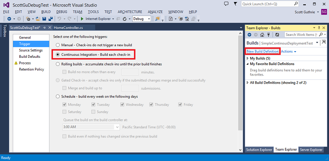Select the Manual trigger radio button

tap(57, 45)
